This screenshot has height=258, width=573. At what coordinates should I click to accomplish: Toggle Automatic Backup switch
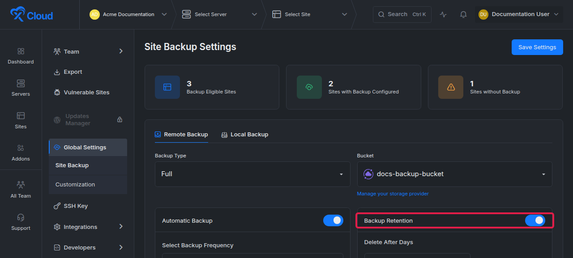[x=333, y=220]
